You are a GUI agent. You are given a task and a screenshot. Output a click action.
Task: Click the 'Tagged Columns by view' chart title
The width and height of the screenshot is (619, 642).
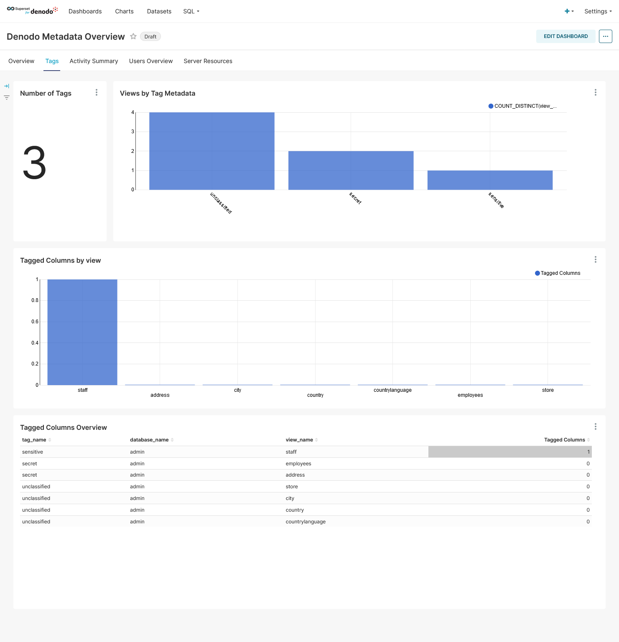pos(61,260)
